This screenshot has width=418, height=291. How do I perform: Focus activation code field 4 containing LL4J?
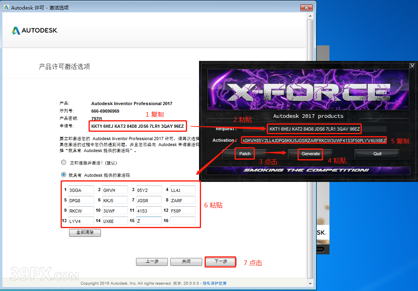[183, 190]
